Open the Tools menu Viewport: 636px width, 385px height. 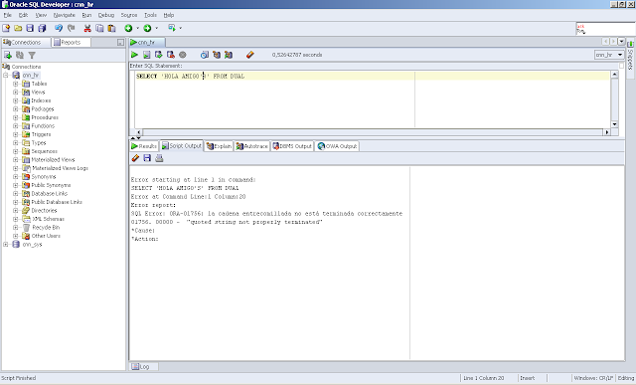tap(150, 15)
